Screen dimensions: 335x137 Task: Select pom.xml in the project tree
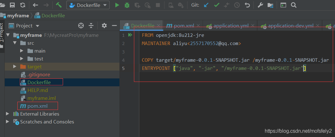coord(37,106)
